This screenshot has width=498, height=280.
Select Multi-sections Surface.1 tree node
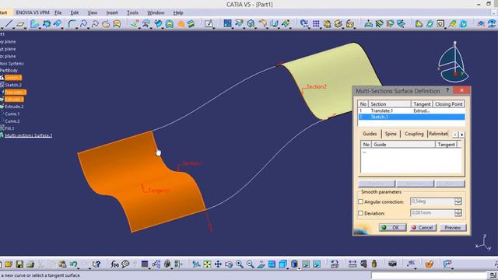click(28, 135)
